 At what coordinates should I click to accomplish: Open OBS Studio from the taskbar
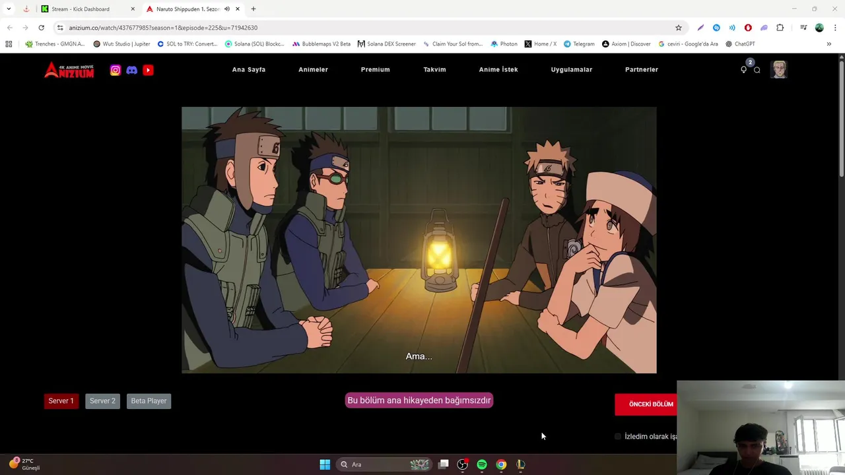(463, 464)
